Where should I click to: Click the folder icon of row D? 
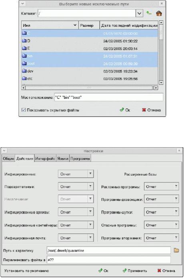[24, 41]
